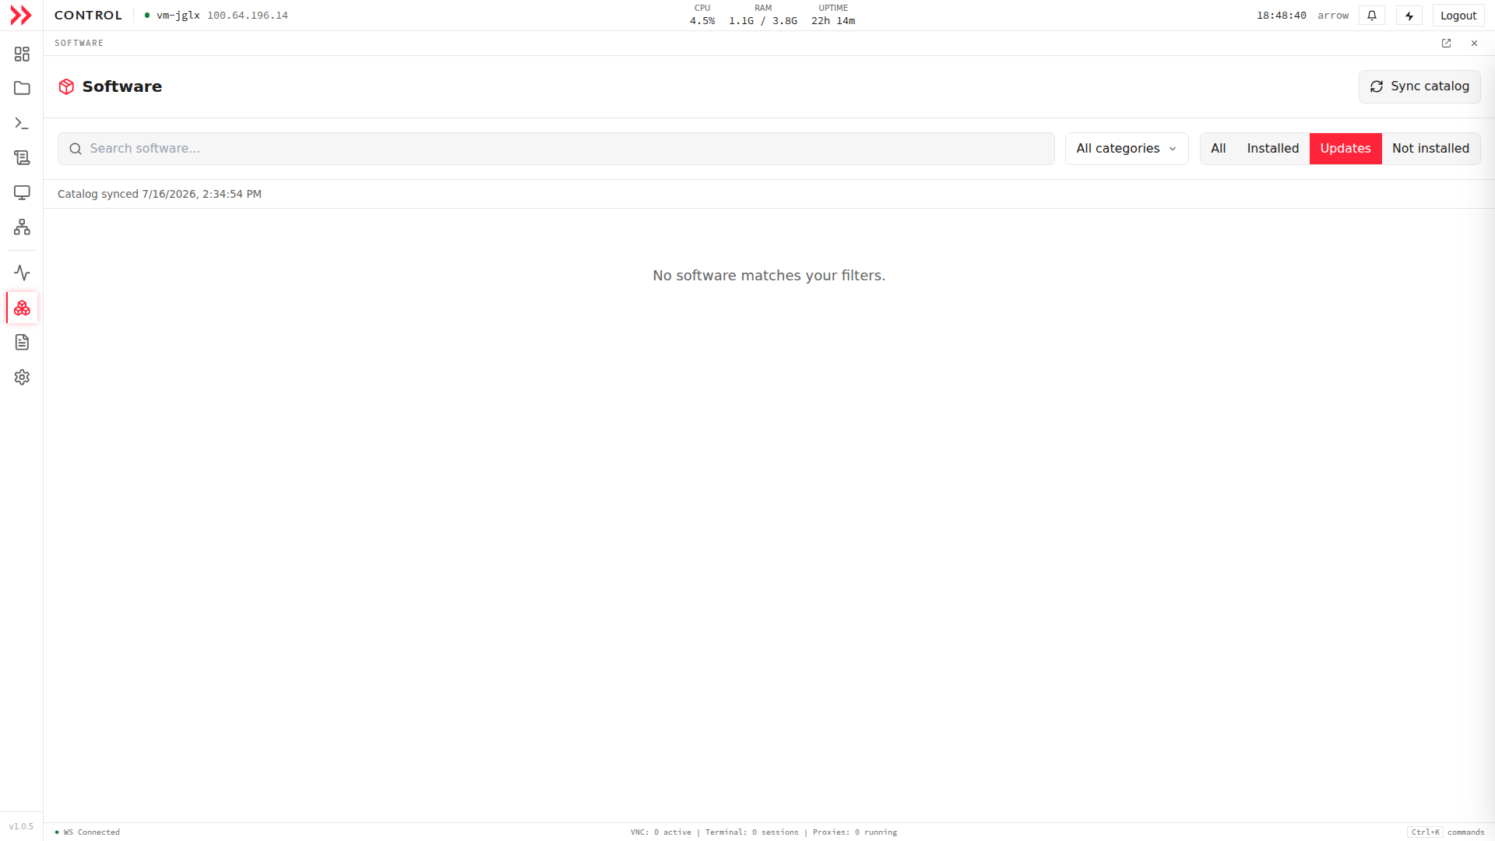Click the arrow username label

[1333, 16]
